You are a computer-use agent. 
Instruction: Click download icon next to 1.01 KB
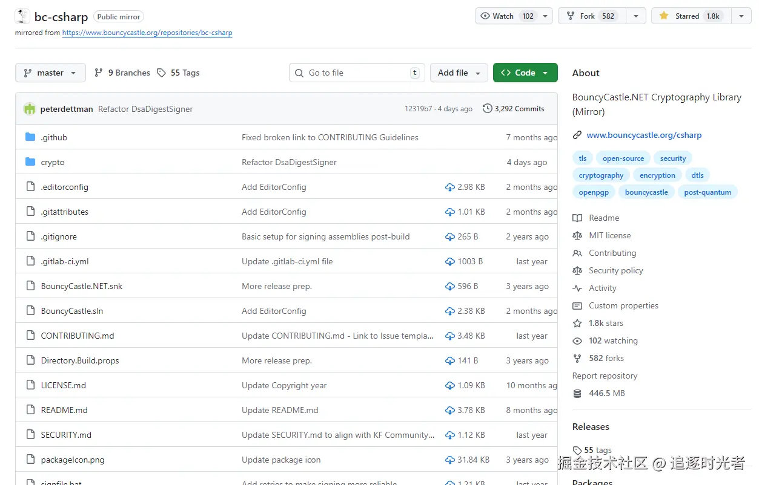(450, 212)
